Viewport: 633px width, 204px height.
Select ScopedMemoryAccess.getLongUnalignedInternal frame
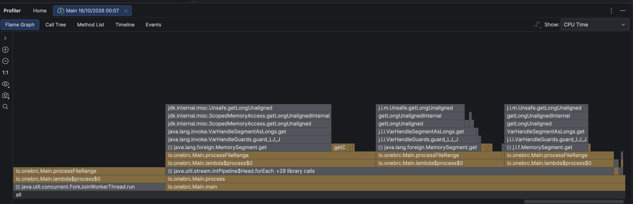click(248, 116)
